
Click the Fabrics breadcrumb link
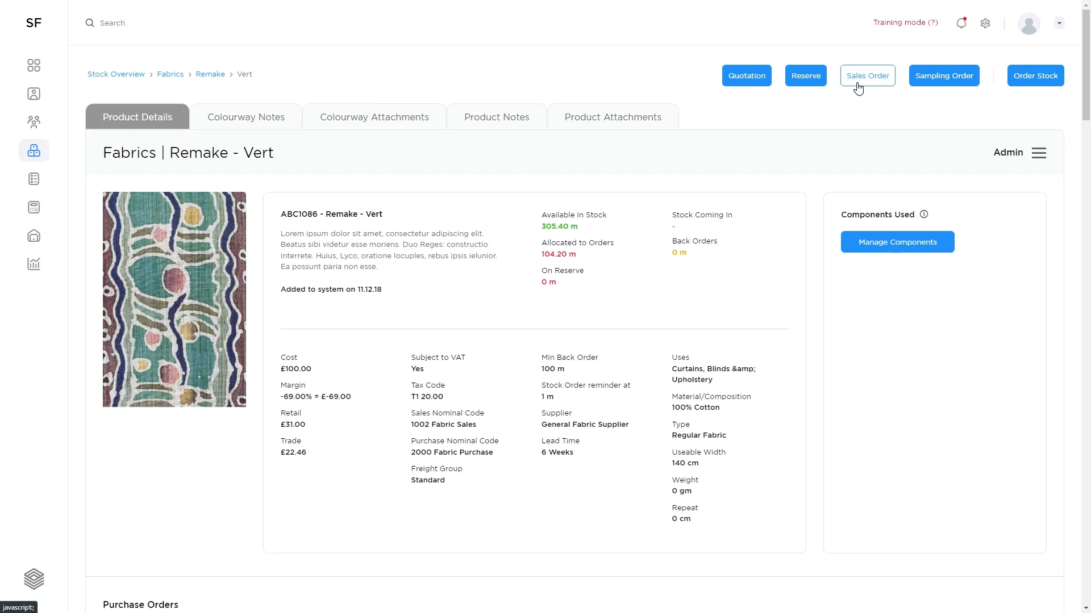tap(170, 74)
